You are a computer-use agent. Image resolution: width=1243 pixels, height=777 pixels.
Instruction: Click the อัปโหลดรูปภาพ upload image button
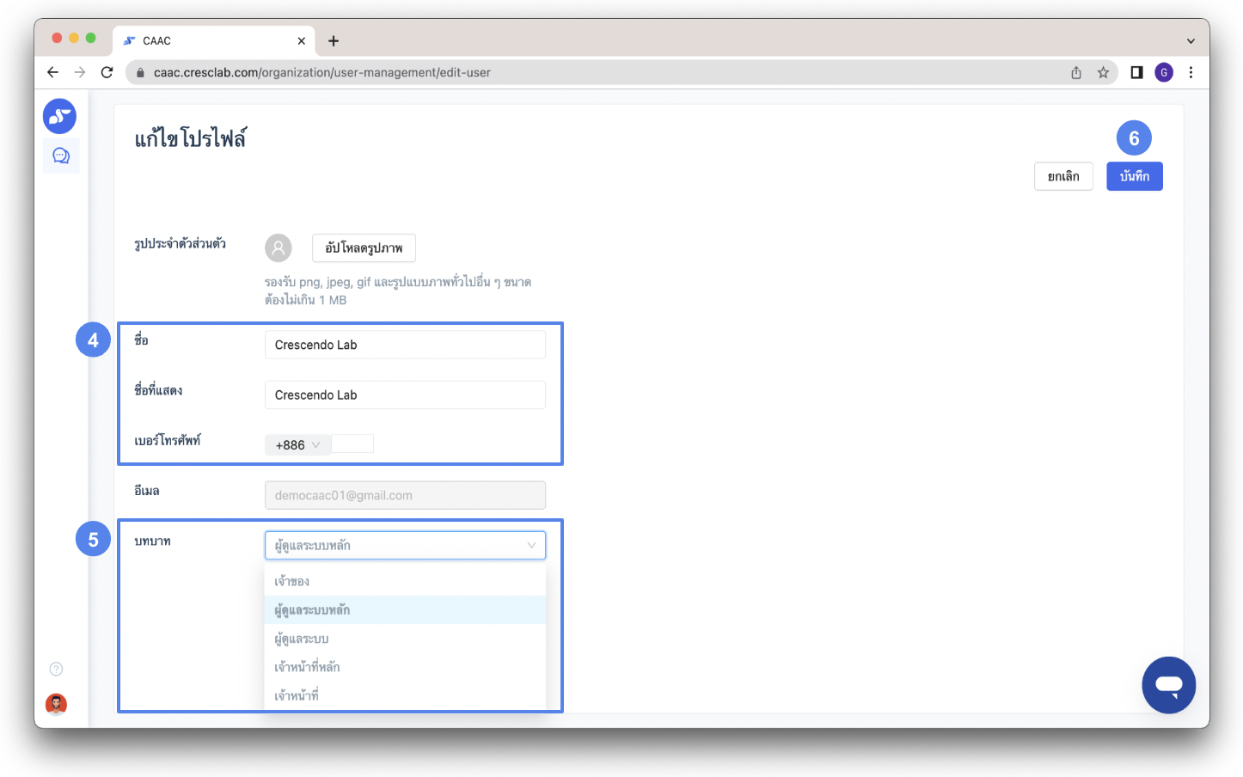click(x=364, y=248)
